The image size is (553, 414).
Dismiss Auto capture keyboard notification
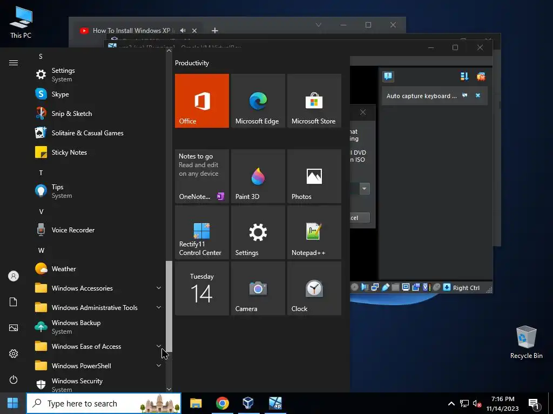coord(478,95)
